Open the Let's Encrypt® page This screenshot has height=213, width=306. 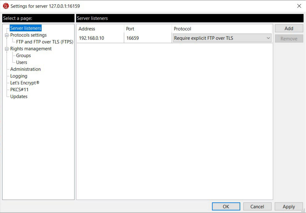25,83
